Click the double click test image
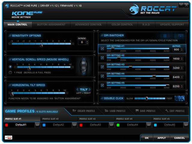192x144 pixels. point(180,98)
